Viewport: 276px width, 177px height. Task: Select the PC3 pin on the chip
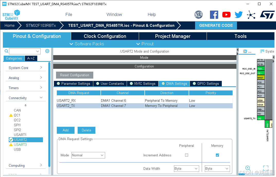point(261,96)
